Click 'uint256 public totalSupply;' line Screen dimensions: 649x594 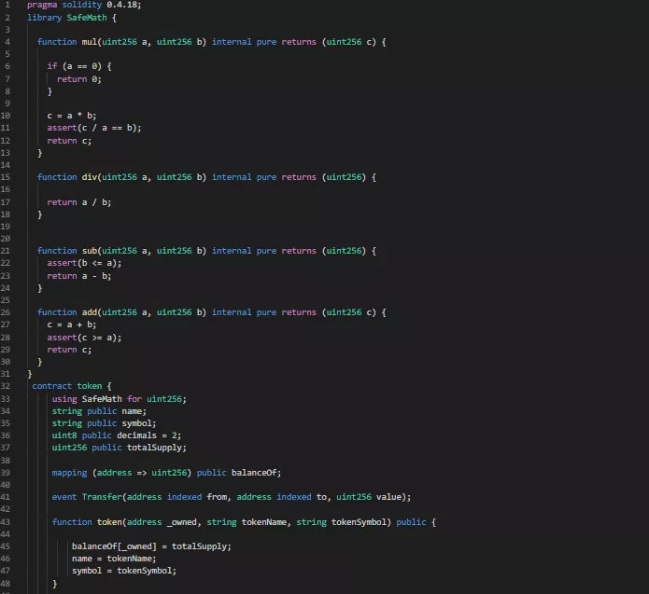click(x=120, y=448)
